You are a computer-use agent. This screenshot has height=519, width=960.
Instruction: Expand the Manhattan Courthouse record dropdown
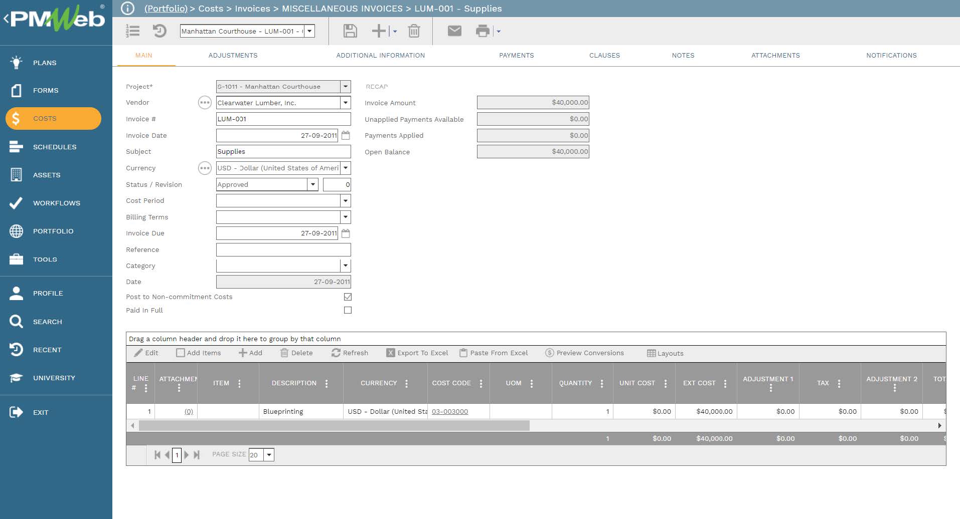coord(310,31)
